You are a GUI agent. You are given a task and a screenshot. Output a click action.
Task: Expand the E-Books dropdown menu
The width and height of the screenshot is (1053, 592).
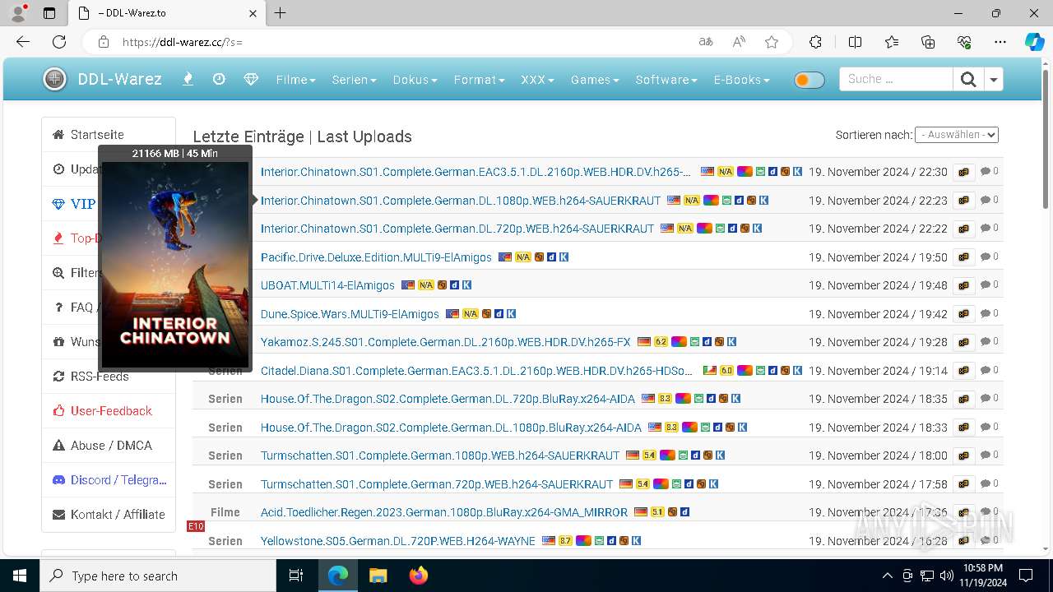(x=741, y=80)
